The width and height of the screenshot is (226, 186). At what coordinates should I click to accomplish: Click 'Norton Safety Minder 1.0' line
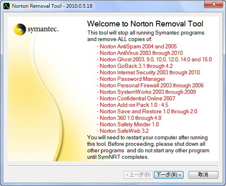[128, 125]
